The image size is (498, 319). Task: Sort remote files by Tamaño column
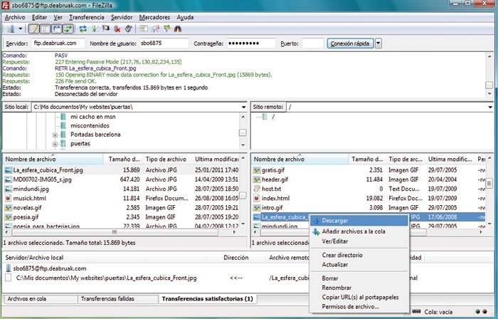[367, 159]
